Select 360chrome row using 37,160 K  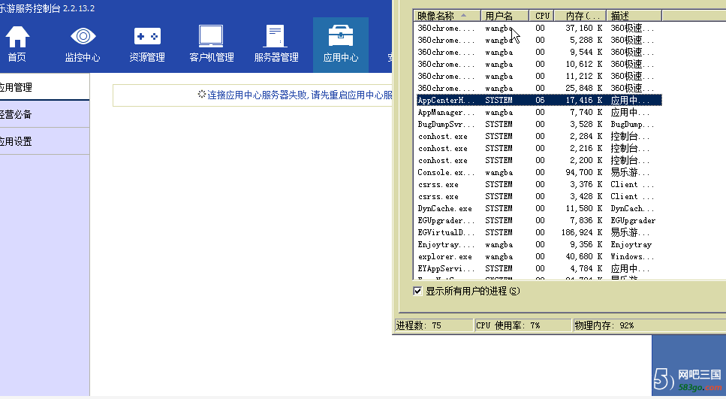539,28
